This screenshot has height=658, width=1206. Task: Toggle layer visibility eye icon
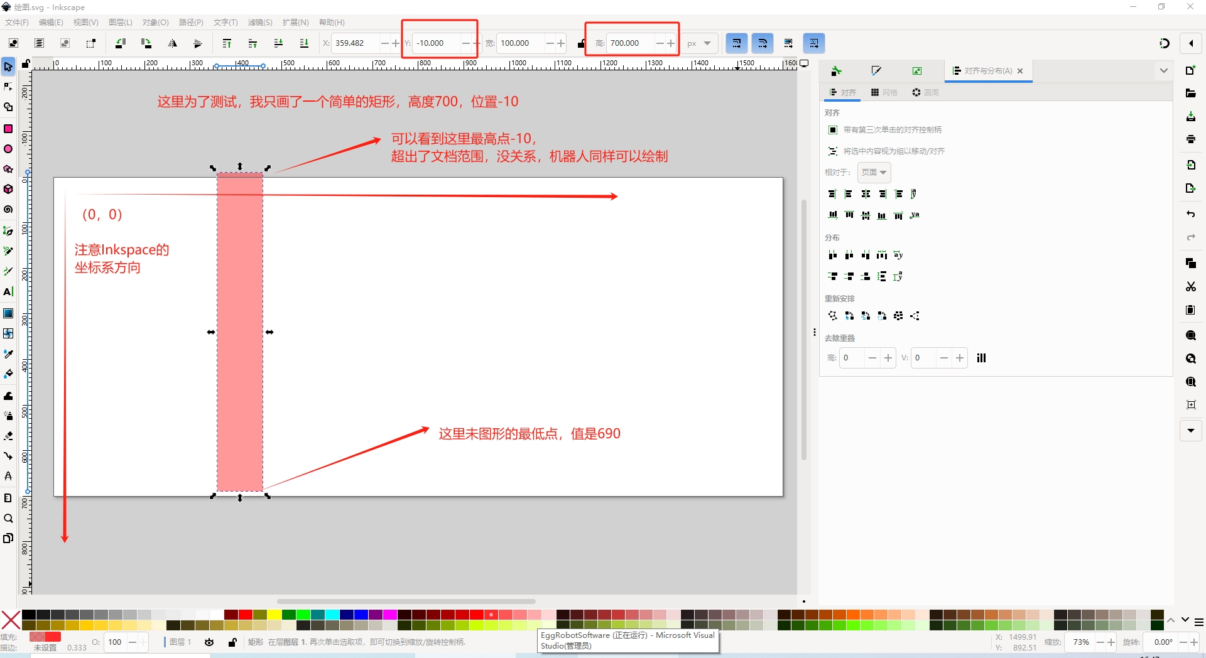coord(209,642)
